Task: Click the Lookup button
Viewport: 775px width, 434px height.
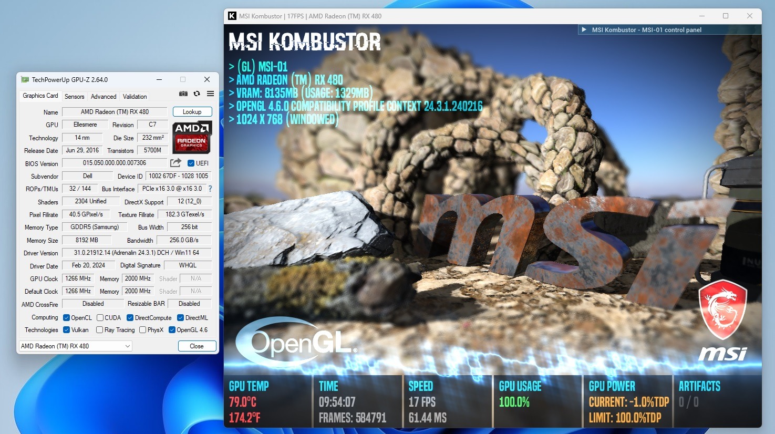Action: (192, 112)
